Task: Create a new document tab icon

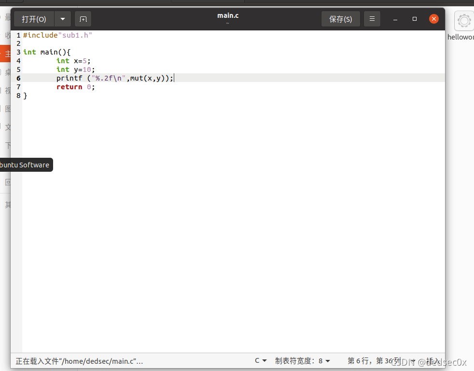Action: (x=83, y=19)
